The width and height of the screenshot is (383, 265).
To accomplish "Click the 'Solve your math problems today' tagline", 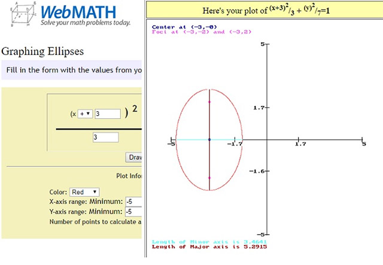I will click(x=86, y=23).
